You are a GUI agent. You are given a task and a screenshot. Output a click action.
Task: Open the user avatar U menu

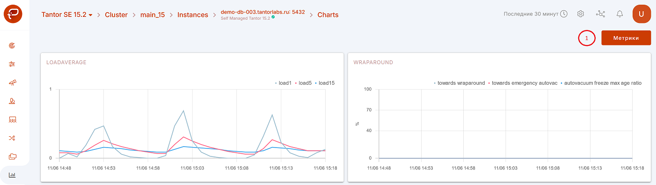click(x=642, y=14)
